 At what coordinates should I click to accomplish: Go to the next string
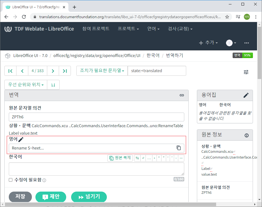[x=53, y=71]
